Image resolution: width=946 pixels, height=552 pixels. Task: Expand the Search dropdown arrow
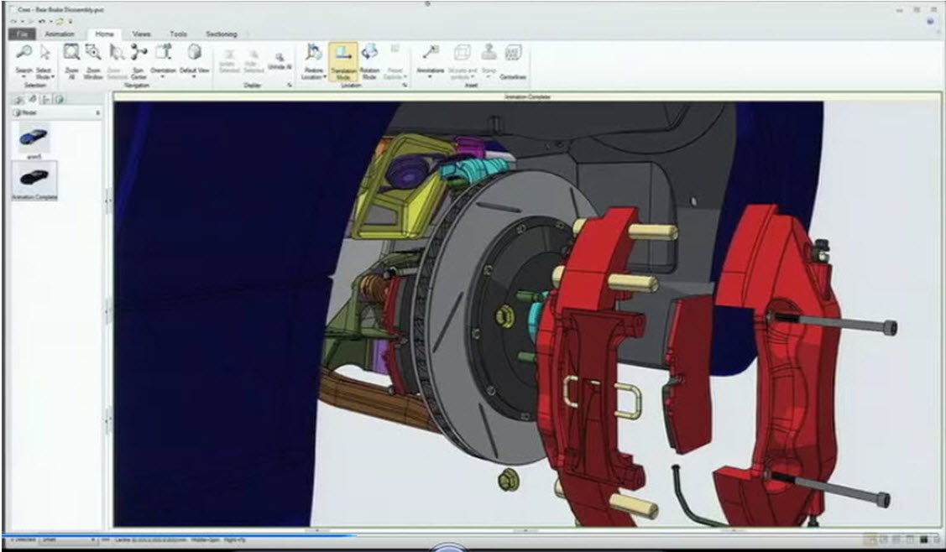[x=24, y=78]
